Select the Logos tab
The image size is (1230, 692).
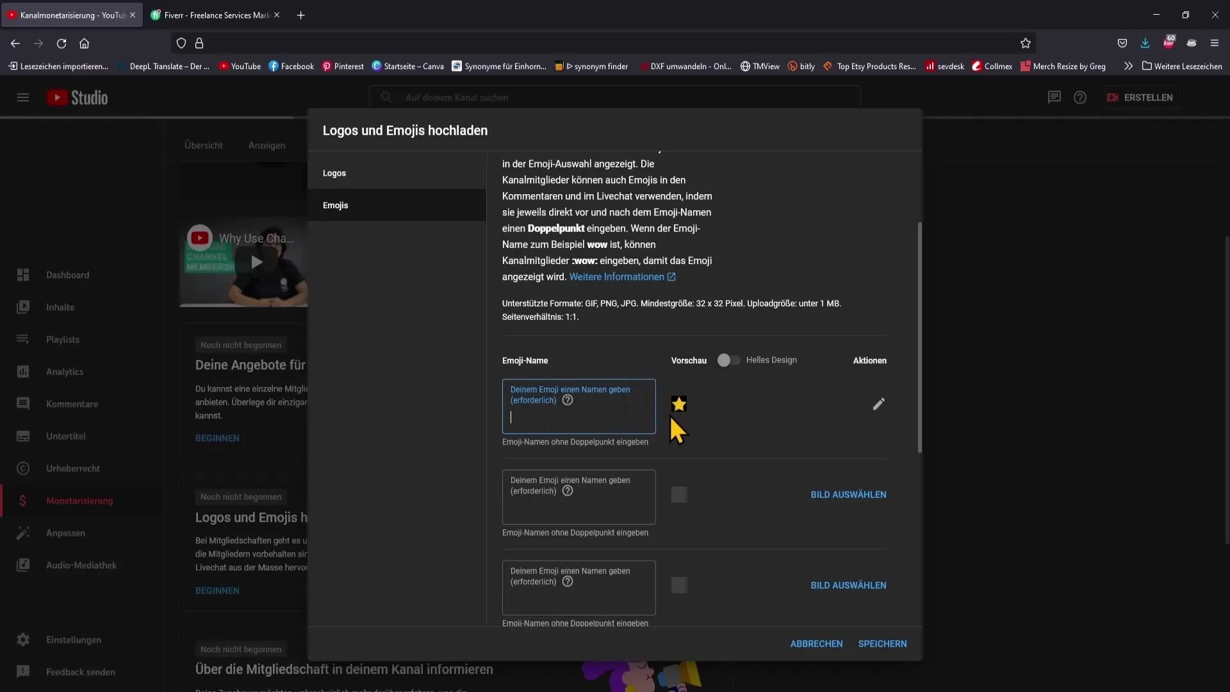click(334, 172)
